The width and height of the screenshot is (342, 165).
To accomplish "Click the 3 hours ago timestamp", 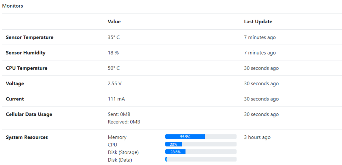I will pyautogui.click(x=258, y=137).
